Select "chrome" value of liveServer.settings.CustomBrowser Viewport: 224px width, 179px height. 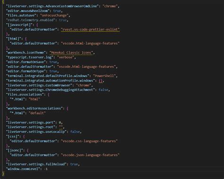(x=84, y=85)
